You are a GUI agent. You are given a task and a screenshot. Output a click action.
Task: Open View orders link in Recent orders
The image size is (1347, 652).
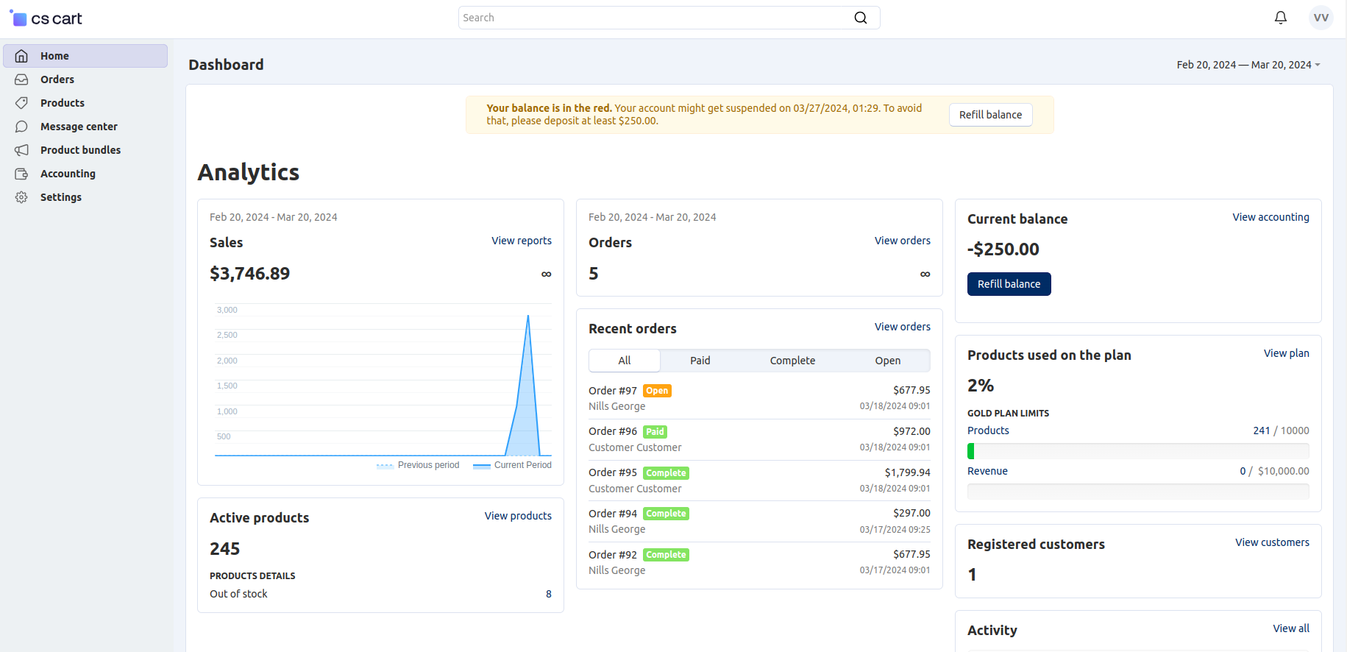click(x=902, y=327)
